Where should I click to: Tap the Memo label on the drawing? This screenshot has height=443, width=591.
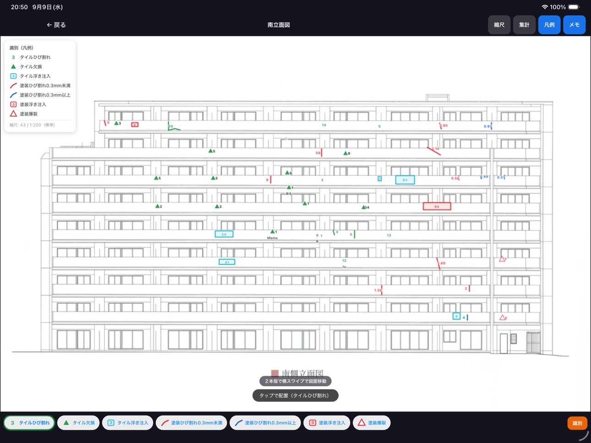point(272,238)
